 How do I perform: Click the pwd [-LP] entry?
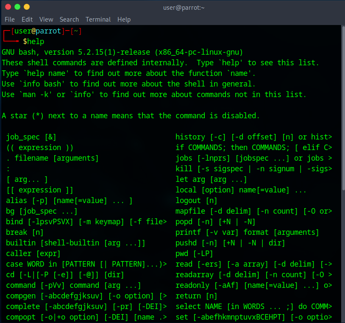pyautogui.click(x=194, y=253)
